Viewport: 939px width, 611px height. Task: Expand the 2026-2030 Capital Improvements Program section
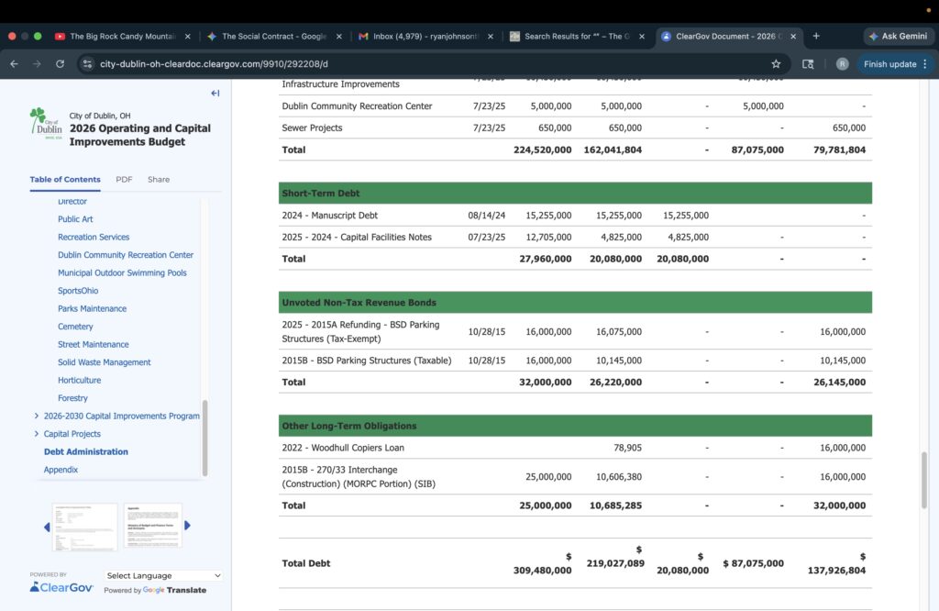coord(36,417)
